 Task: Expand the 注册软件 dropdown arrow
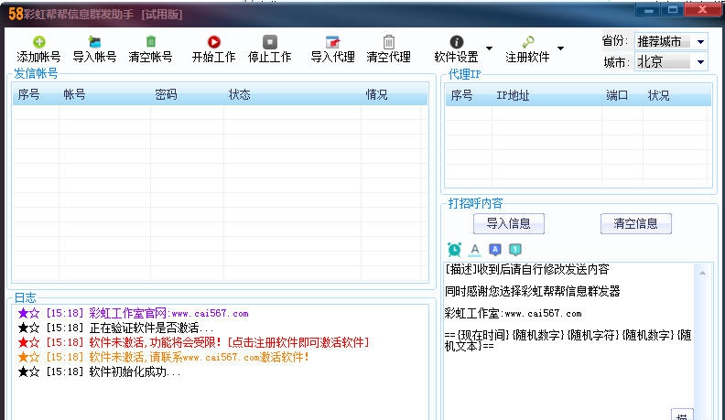560,48
